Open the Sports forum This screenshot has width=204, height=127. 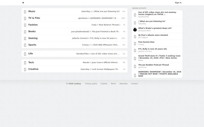click(x=32, y=45)
